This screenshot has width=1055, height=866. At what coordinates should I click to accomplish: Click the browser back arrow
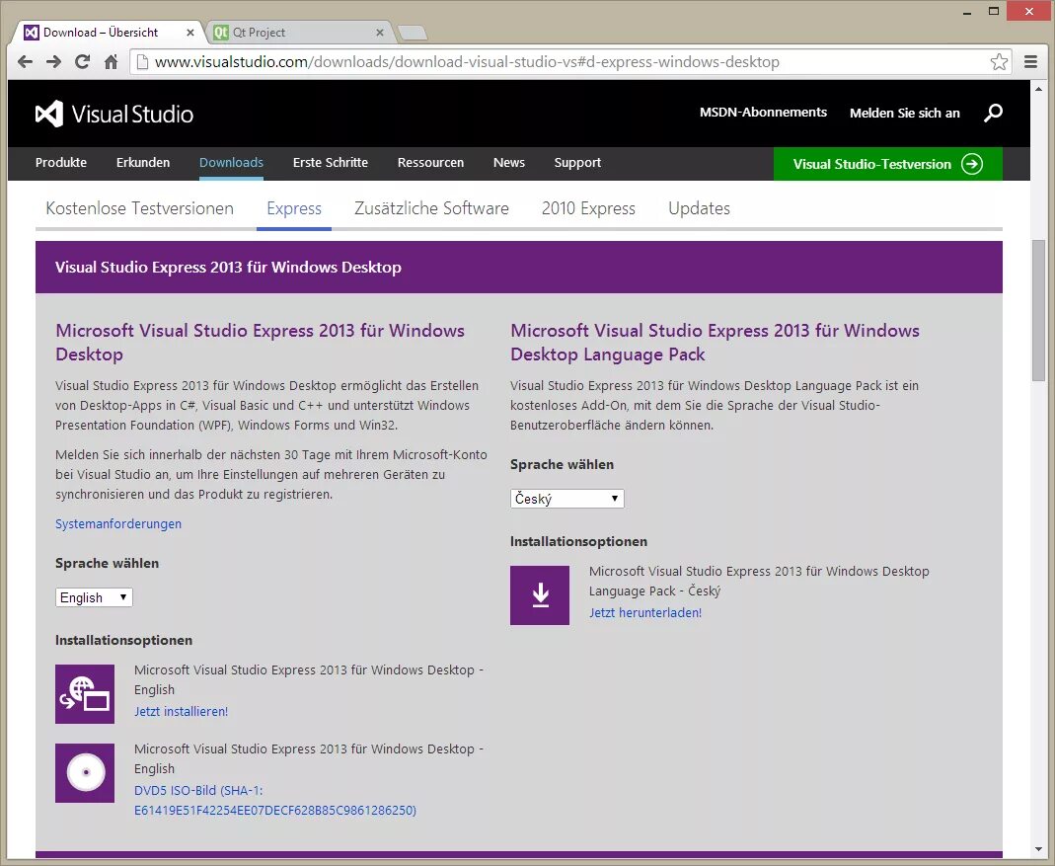click(25, 62)
